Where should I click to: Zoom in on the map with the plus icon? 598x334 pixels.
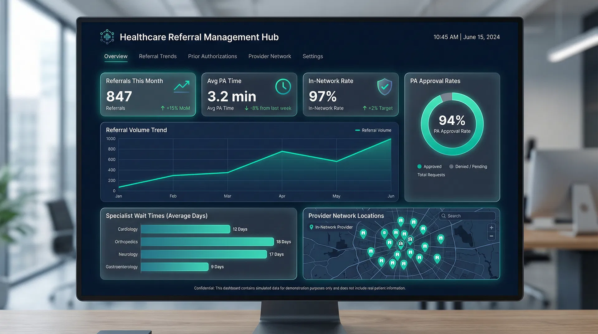(x=491, y=227)
